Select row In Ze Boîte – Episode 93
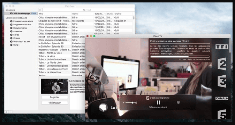Image resolution: width=235 pixels, height=125 pixels. click(x=62, y=47)
